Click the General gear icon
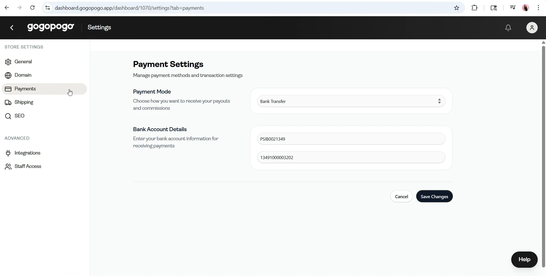The width and height of the screenshot is (546, 276). click(x=8, y=62)
